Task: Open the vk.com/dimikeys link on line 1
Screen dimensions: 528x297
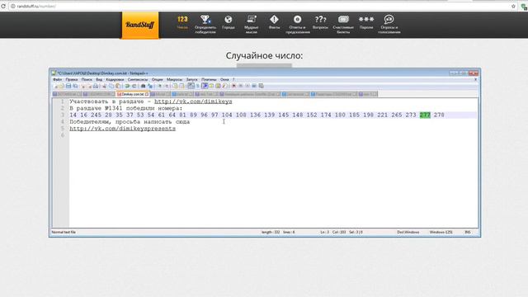Action: point(193,101)
